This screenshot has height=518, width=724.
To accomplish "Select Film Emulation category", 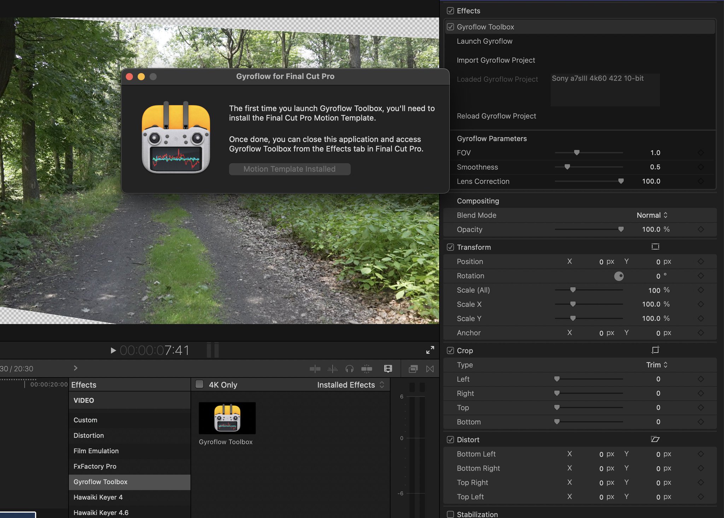I will pos(129,451).
